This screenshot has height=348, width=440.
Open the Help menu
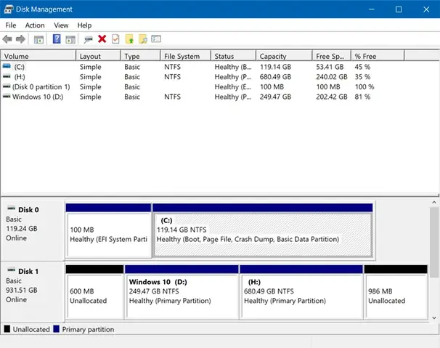pyautogui.click(x=84, y=25)
